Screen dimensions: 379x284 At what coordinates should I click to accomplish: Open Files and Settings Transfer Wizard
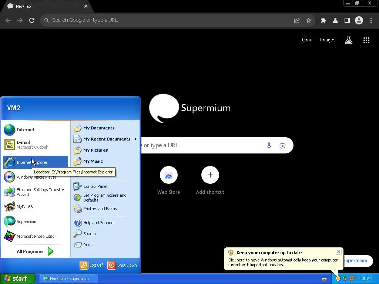(x=35, y=192)
